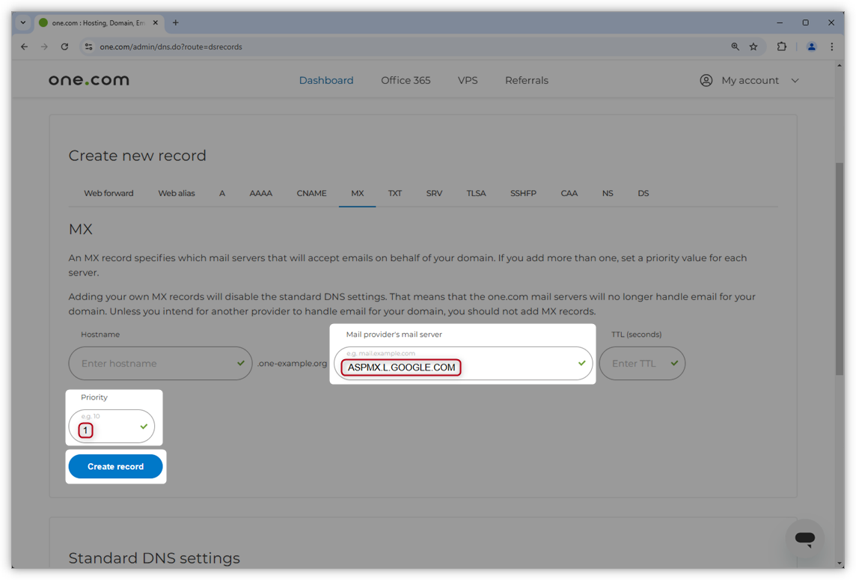Viewport: 856px width, 580px height.
Task: Navigate to the Office 365 menu item
Action: coord(406,80)
